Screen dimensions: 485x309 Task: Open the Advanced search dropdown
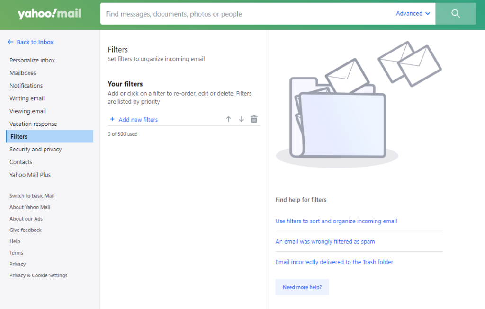click(x=413, y=14)
